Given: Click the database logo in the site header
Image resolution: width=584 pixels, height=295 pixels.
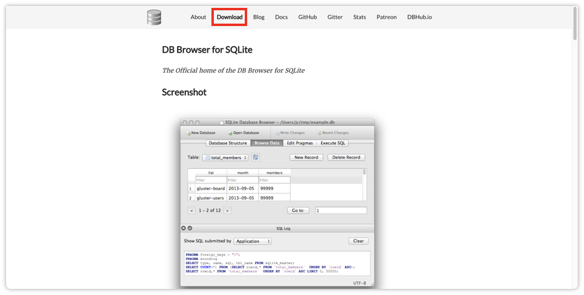Looking at the screenshot, I should tap(154, 17).
